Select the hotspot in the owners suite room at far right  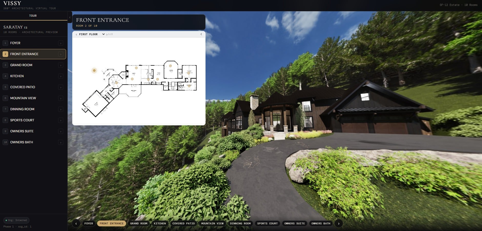point(189,73)
